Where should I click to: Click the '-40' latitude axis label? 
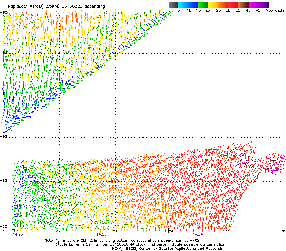[3, 13]
